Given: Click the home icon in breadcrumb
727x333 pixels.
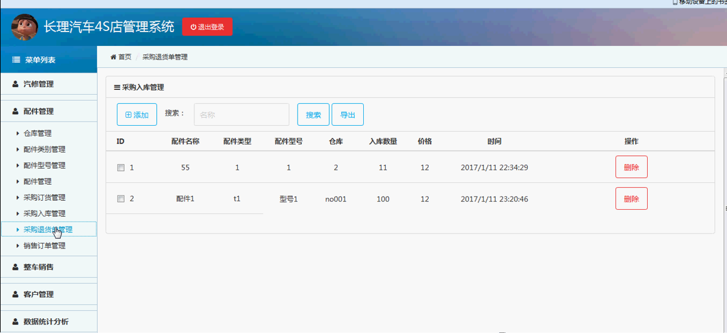Looking at the screenshot, I should tap(113, 57).
